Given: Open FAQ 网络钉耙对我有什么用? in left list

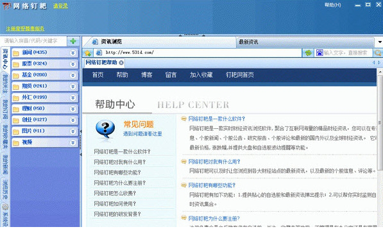Looking at the screenshot, I should [x=120, y=162].
